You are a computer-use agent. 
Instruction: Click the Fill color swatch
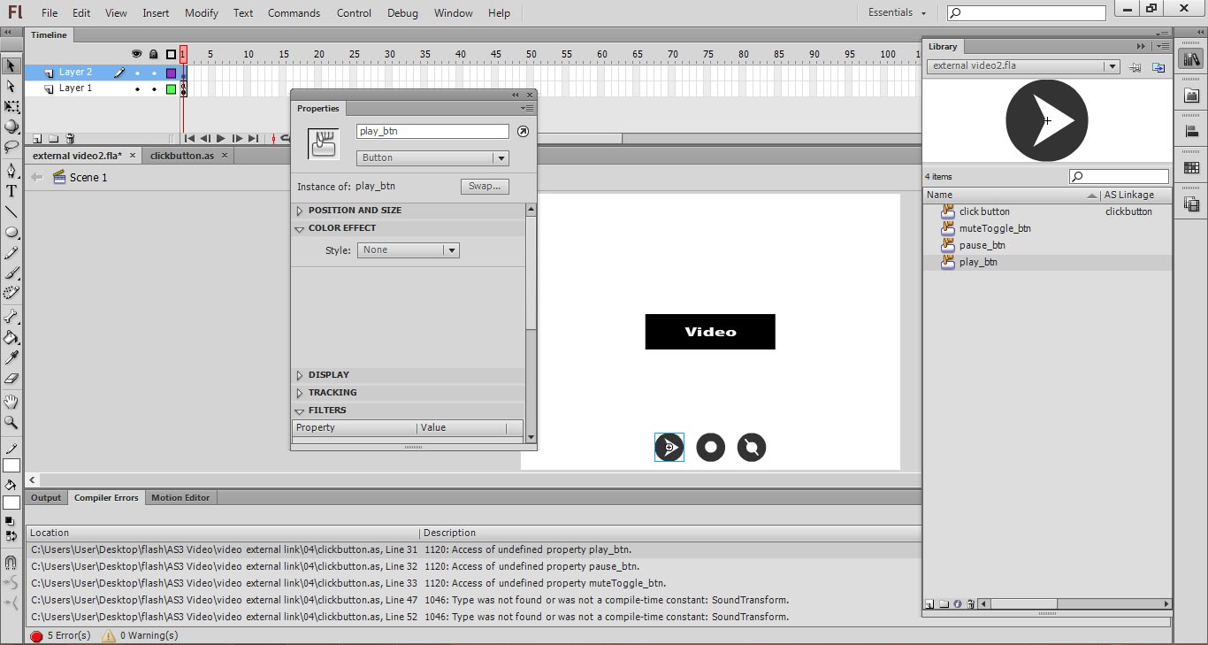[x=11, y=503]
